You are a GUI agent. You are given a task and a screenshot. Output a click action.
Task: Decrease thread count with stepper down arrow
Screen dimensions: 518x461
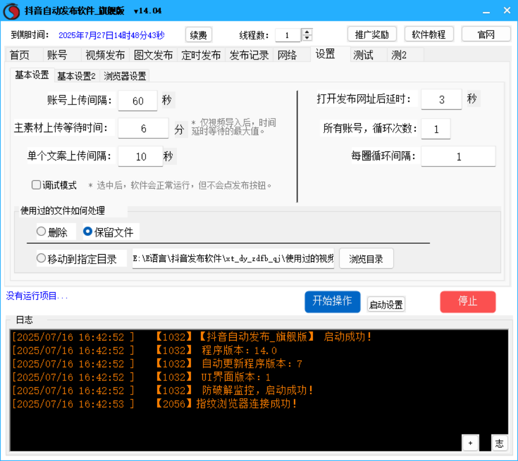307,38
